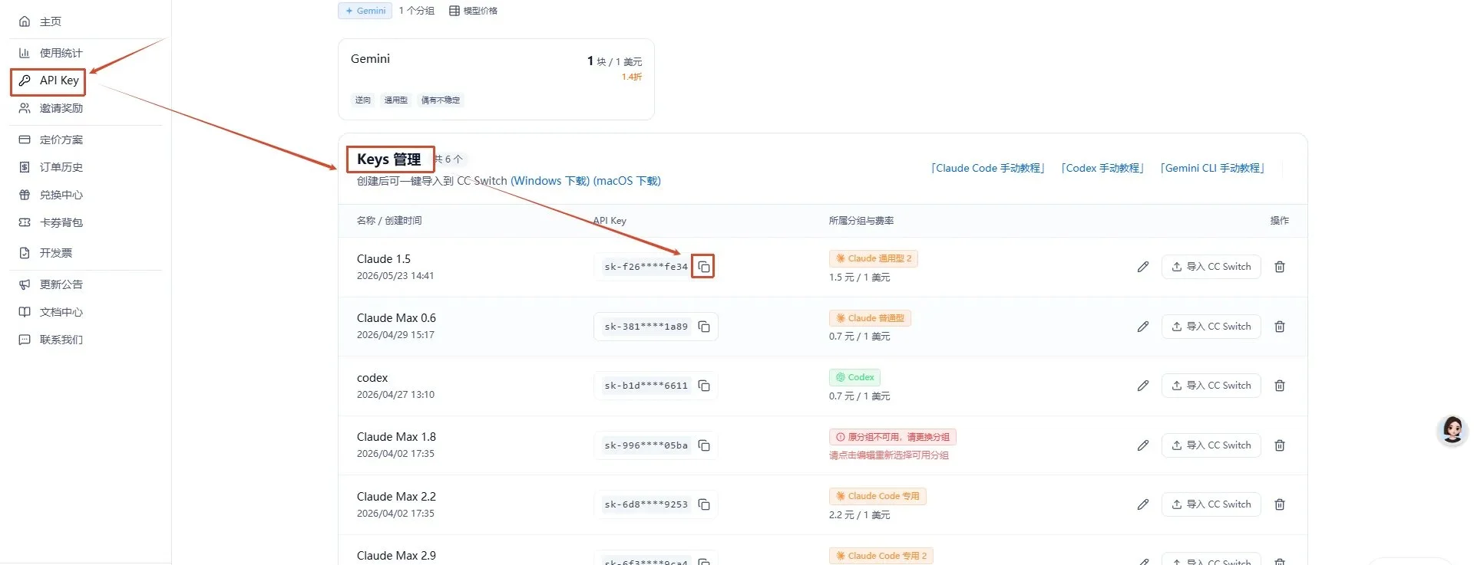Open the Gemini pricing card

coord(496,79)
